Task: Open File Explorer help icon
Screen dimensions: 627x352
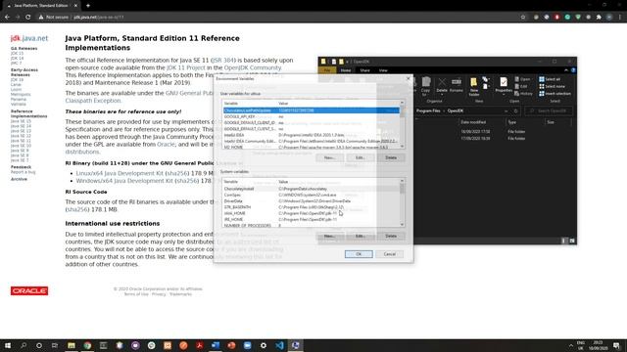Action: [573, 70]
